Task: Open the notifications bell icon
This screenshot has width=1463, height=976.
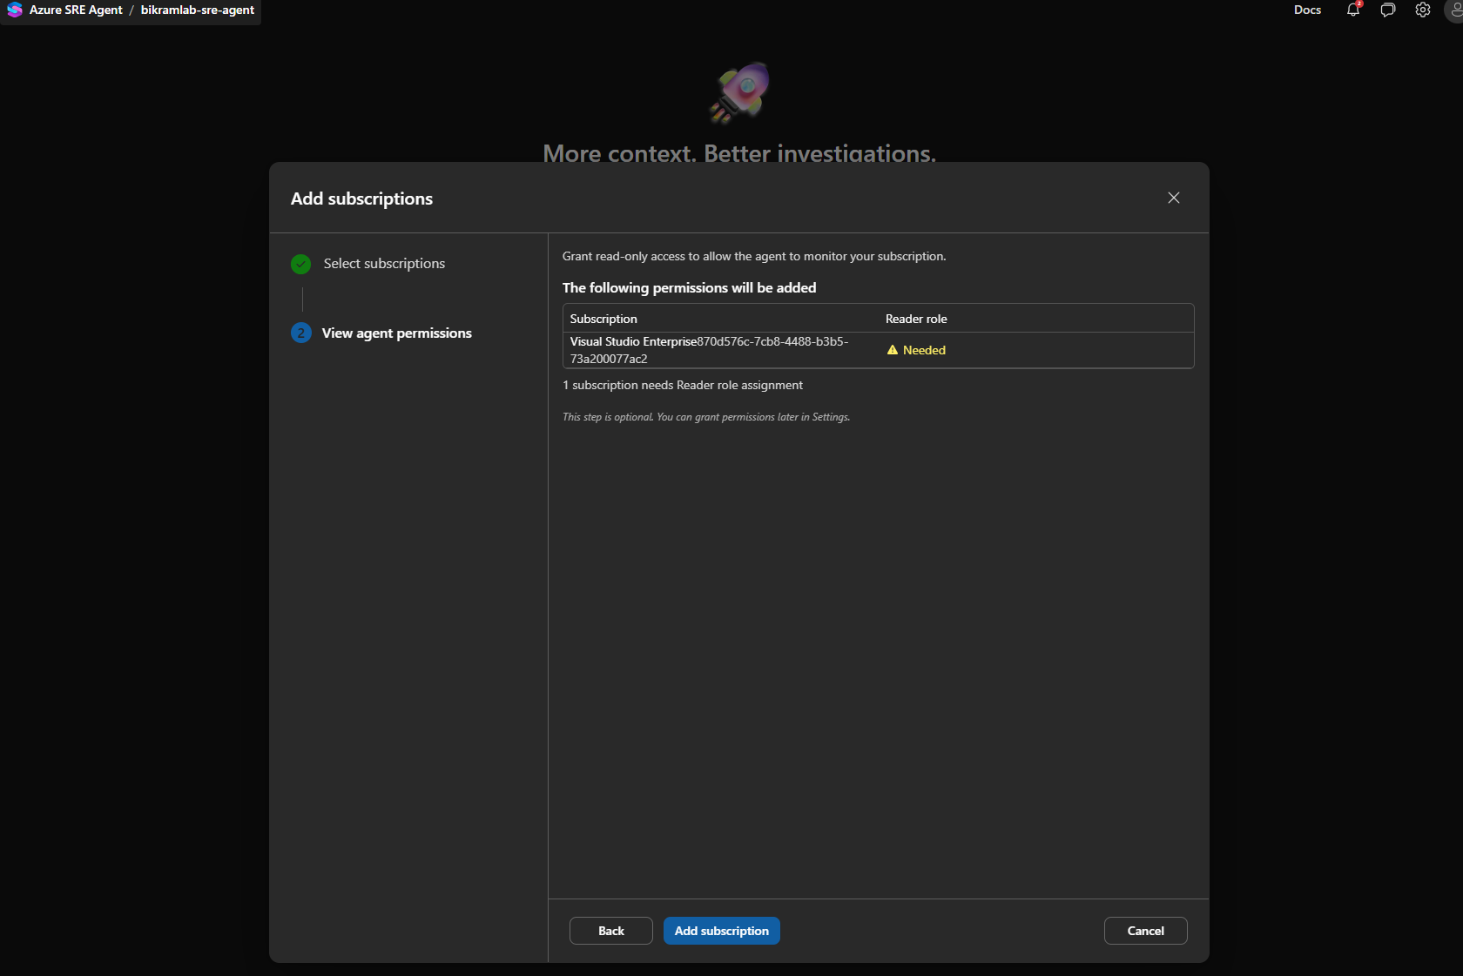Action: click(x=1353, y=10)
